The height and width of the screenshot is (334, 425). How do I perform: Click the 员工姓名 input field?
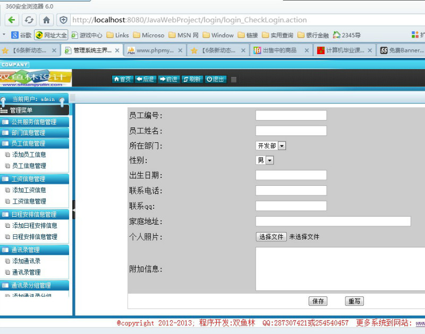(291, 131)
